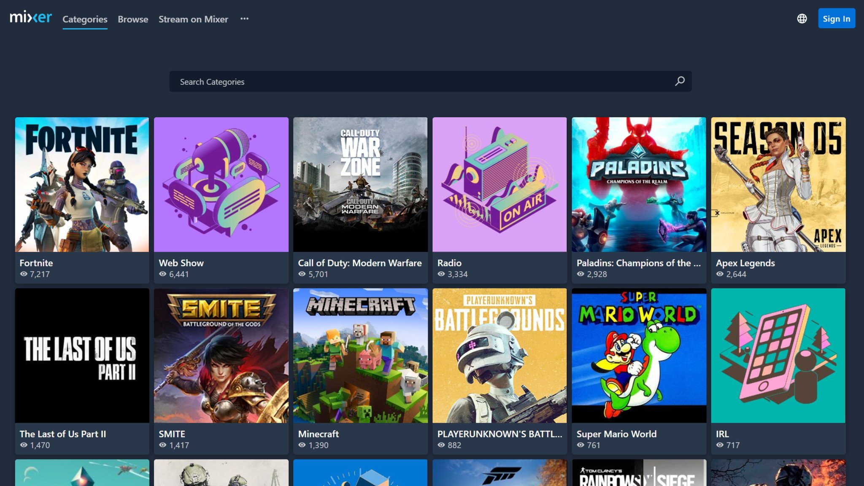Click Call of Duty: Modern Warfare title

pyautogui.click(x=360, y=263)
